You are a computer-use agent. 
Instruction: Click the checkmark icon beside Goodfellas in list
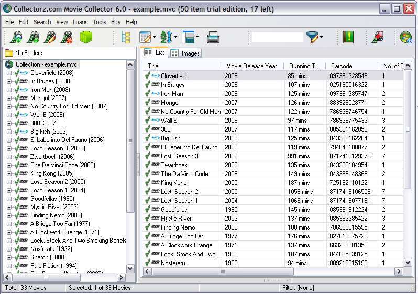click(x=147, y=209)
